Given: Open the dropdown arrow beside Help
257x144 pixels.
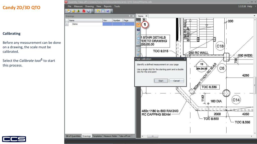Looking at the screenshot, I should click(255, 6).
